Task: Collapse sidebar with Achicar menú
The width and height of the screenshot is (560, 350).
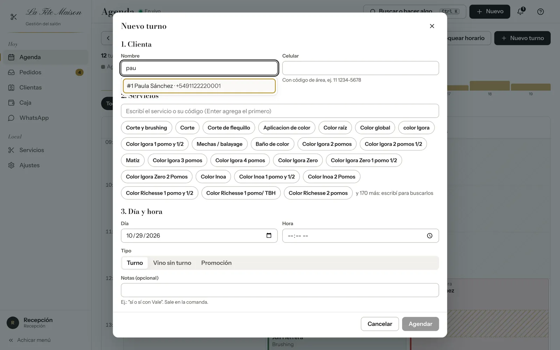Action: tap(30, 340)
